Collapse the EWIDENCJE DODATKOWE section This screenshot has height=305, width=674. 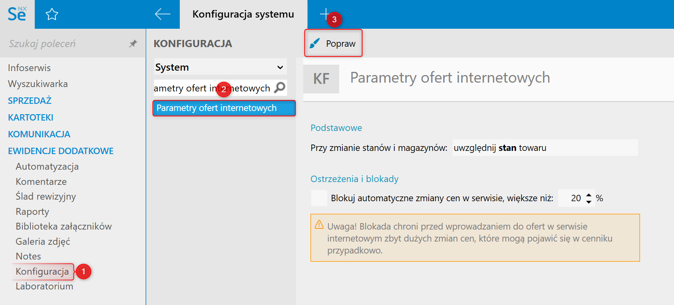61,151
